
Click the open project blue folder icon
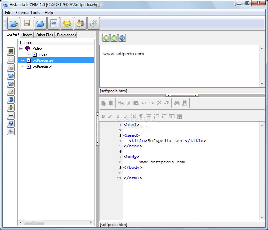(40, 23)
